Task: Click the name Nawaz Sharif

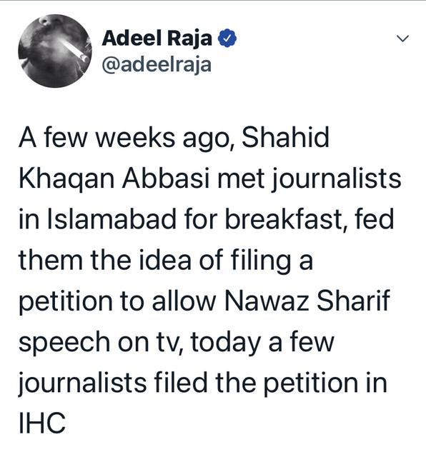Action: pyautogui.click(x=307, y=301)
